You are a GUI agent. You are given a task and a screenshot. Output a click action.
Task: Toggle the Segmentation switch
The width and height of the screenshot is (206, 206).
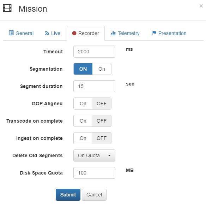(92, 69)
